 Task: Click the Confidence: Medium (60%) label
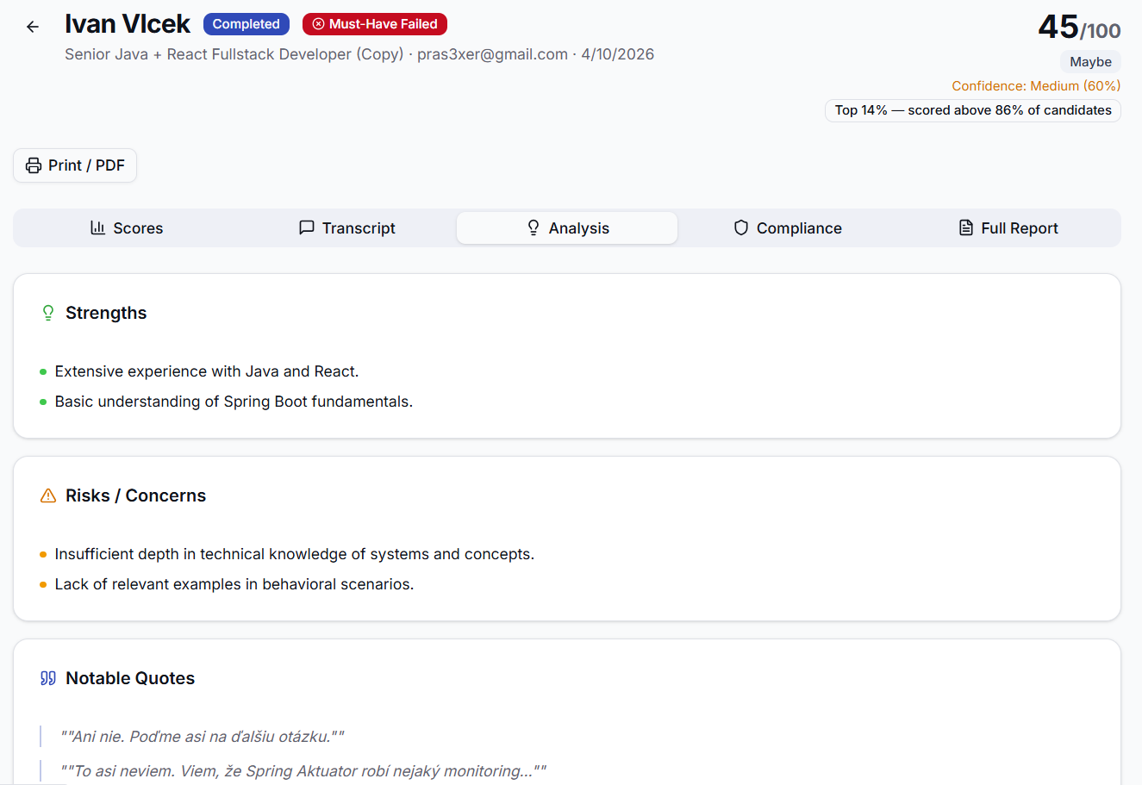pyautogui.click(x=1036, y=86)
